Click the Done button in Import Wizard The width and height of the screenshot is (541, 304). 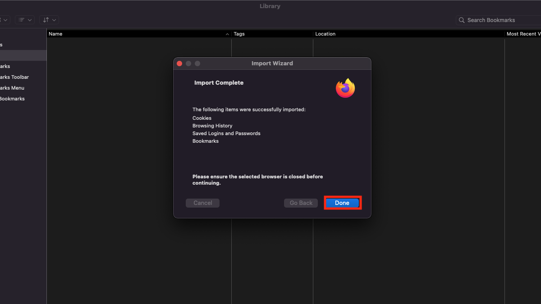[342, 203]
